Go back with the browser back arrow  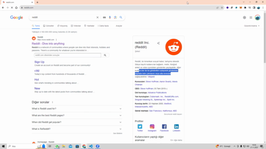pyautogui.click(x=3, y=7)
